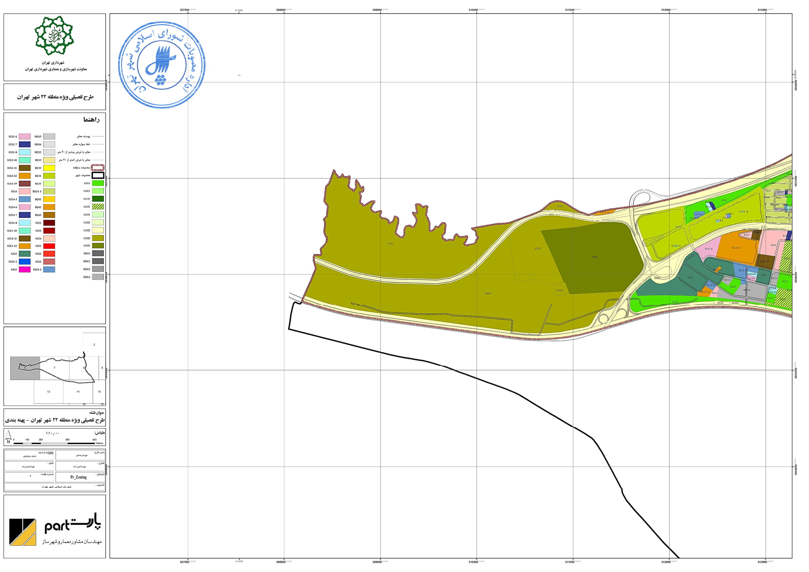This screenshot has height=572, width=809.
Task: Select the M115 legend swatch
Action: point(49,136)
